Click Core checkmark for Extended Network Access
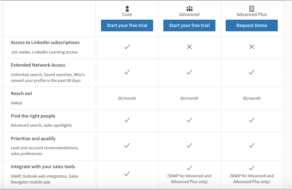 coord(127,72)
